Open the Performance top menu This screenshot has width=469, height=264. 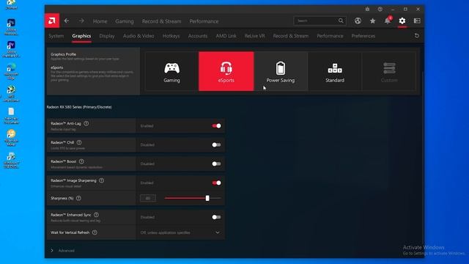(x=204, y=21)
